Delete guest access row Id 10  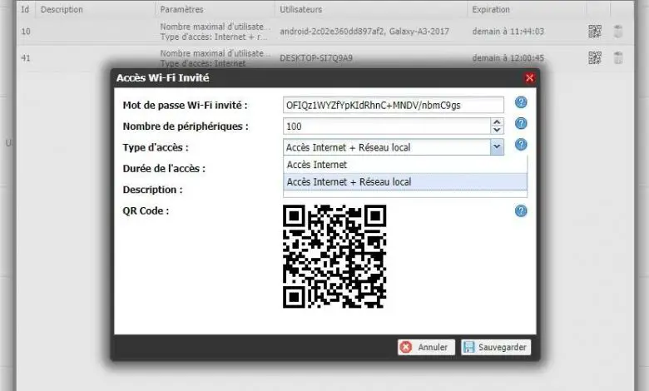pos(618,32)
